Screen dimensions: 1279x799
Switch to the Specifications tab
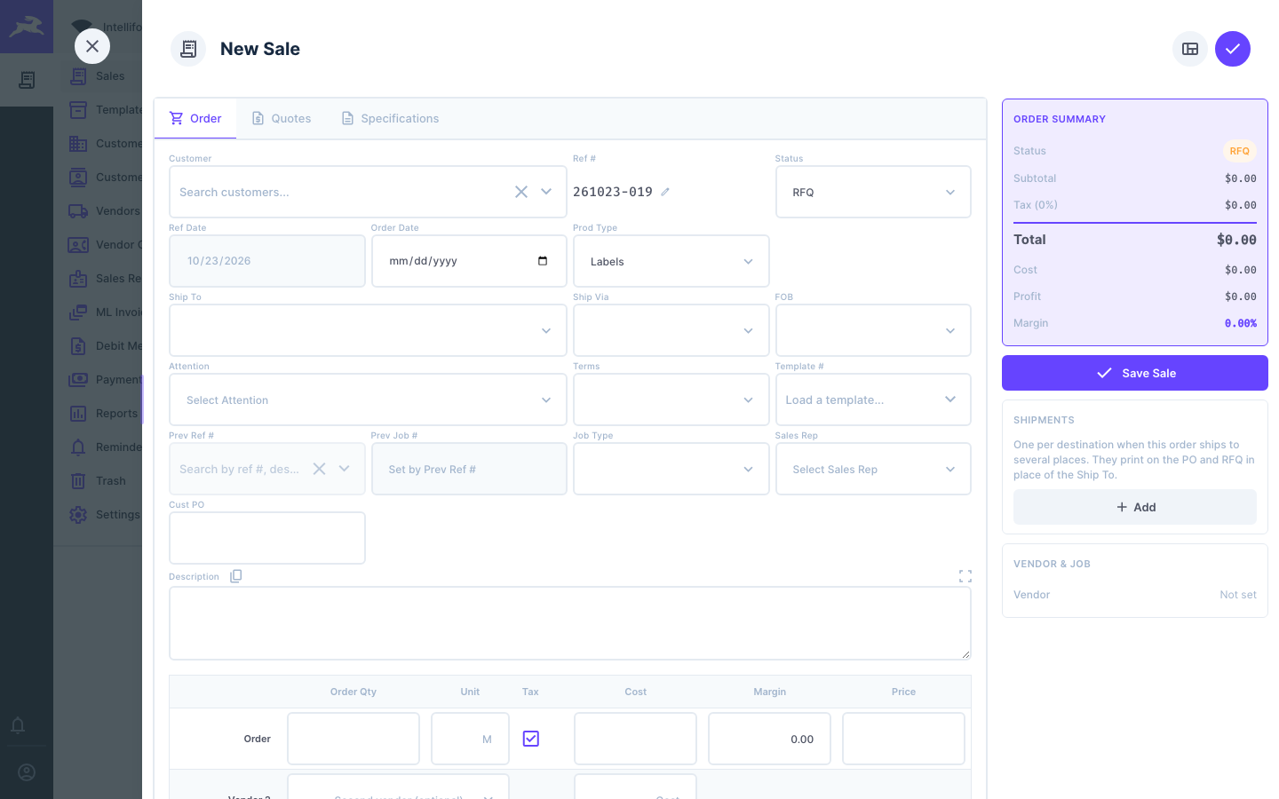(390, 119)
